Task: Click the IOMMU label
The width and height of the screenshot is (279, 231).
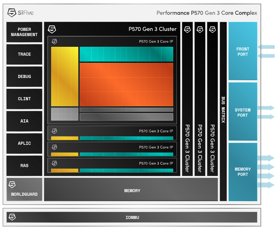Action: [132, 217]
